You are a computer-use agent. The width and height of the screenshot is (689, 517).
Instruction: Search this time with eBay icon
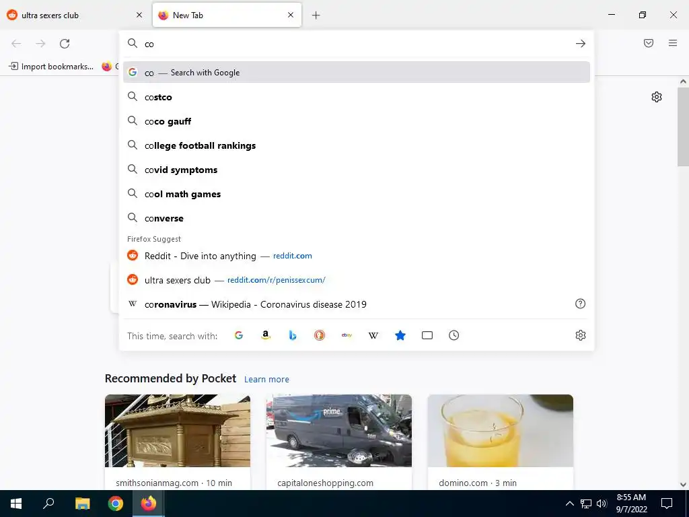[x=347, y=335]
